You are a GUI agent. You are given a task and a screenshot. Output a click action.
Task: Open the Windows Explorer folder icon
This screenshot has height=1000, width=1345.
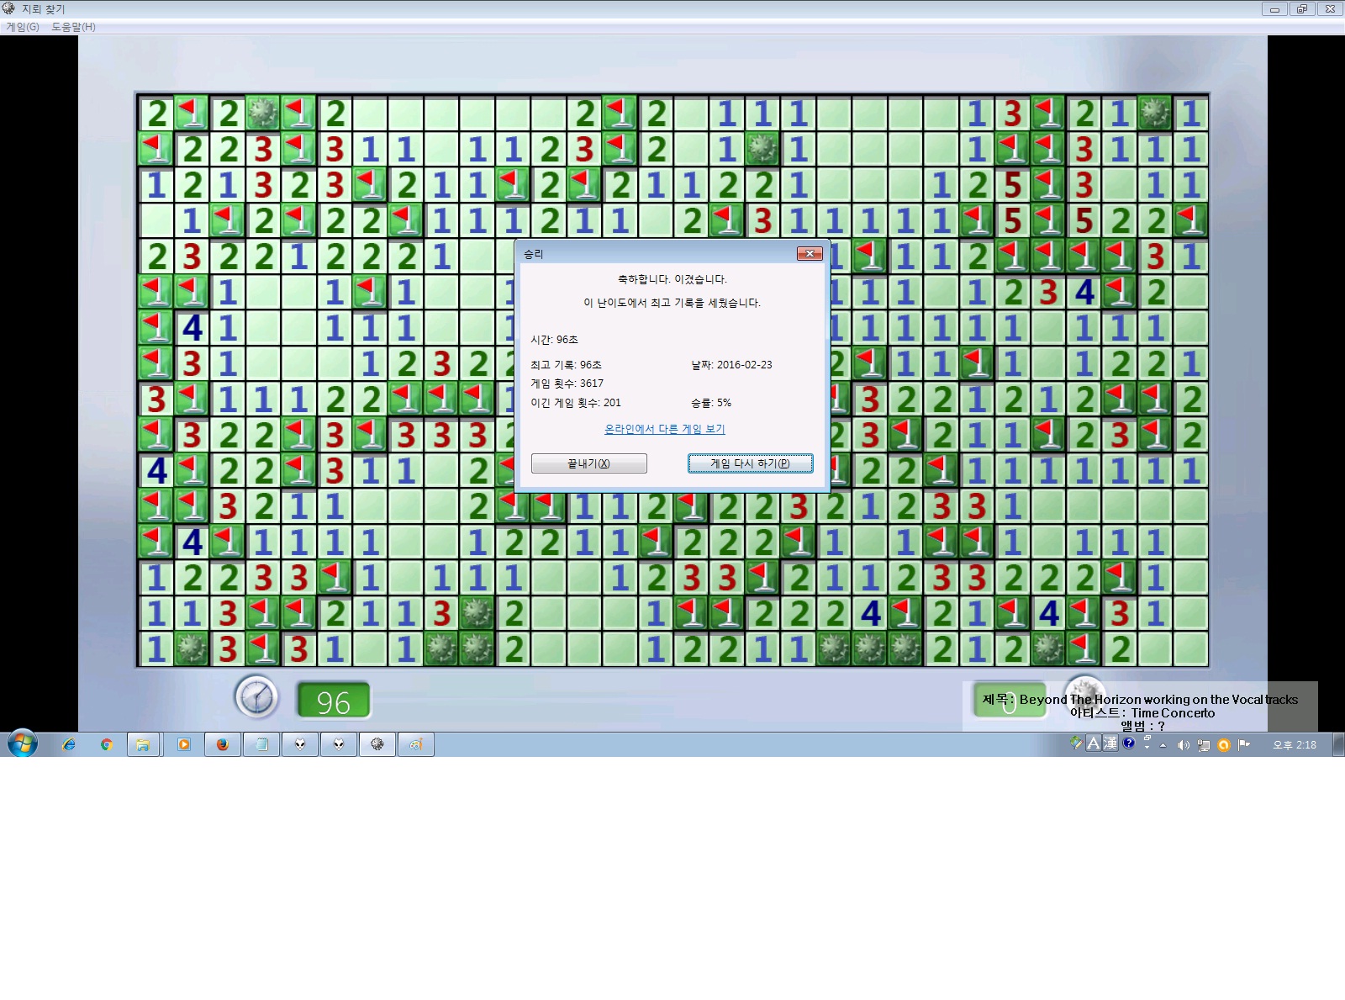tap(144, 744)
